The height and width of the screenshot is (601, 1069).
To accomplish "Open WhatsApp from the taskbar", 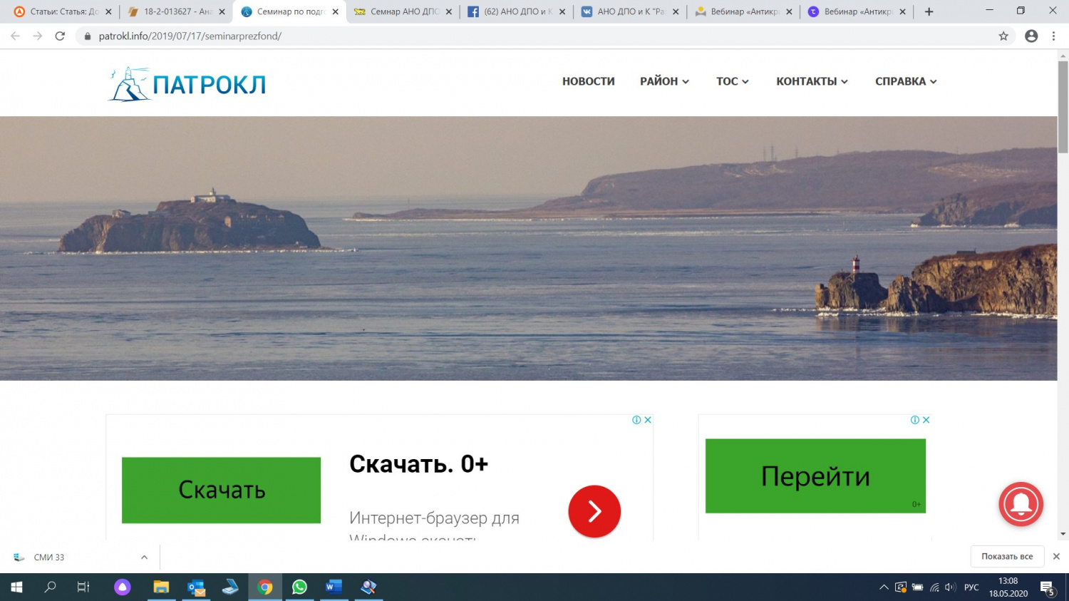I will pos(299,587).
